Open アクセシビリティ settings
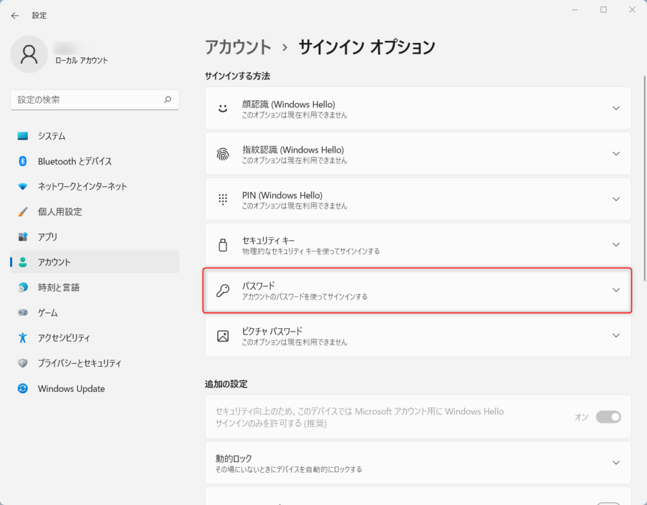This screenshot has width=647, height=505. 95,338
